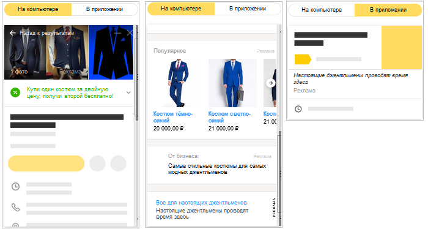This screenshot has height=229, width=428.
Task: Switch middle panel to В приложении
Action: (248, 9)
